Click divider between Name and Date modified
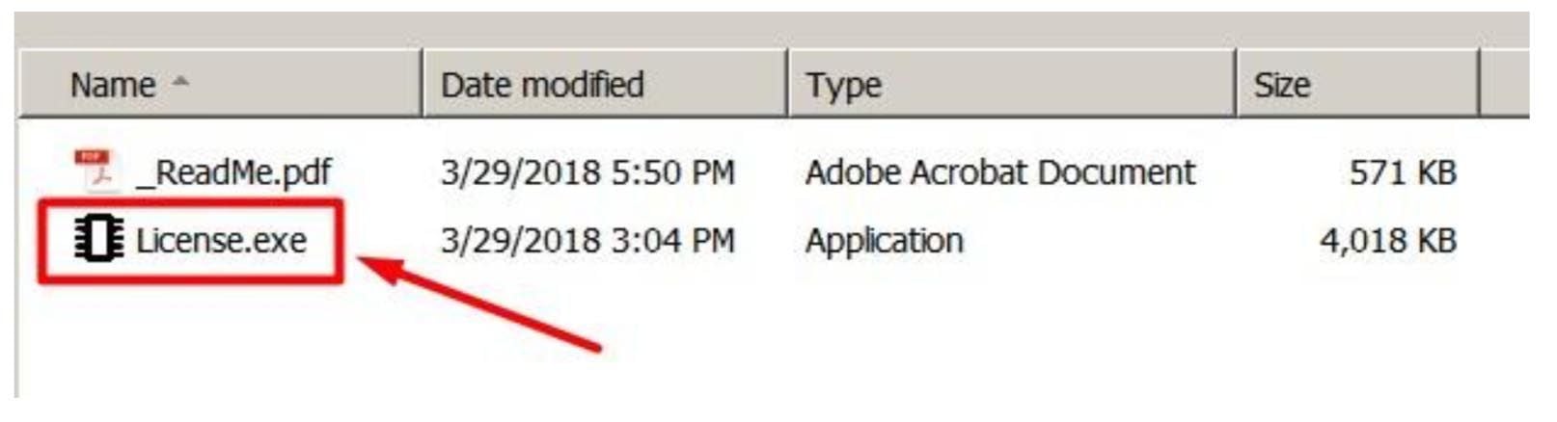Viewport: 1557px width, 422px height. click(x=423, y=85)
